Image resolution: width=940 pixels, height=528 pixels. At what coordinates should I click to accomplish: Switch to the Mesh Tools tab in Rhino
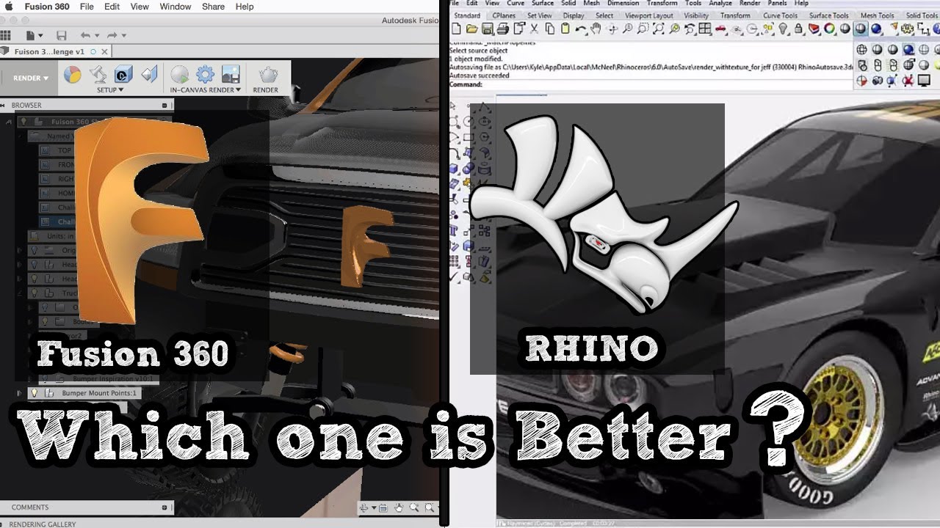click(877, 15)
